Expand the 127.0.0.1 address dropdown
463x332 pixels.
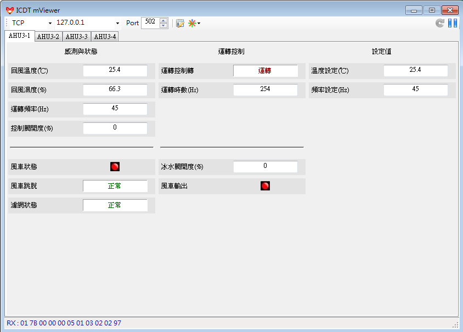[x=117, y=23]
